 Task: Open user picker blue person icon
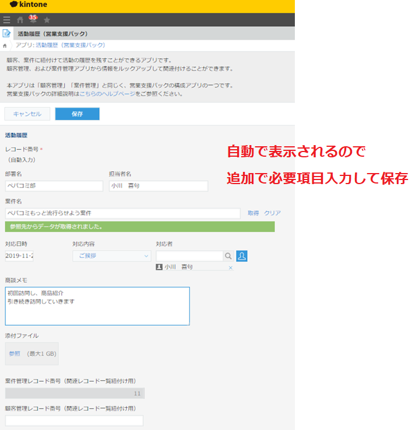pos(243,256)
